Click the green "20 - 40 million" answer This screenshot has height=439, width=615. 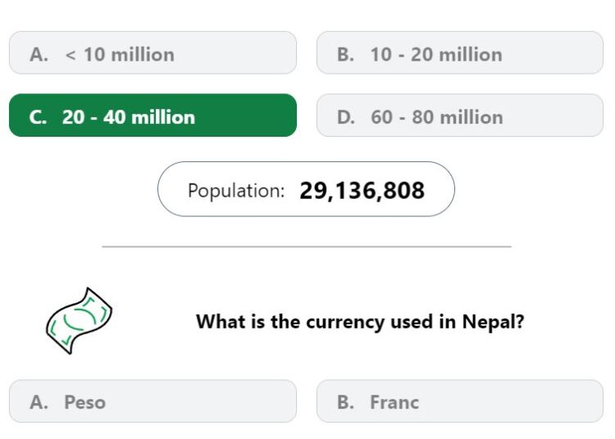[153, 115]
